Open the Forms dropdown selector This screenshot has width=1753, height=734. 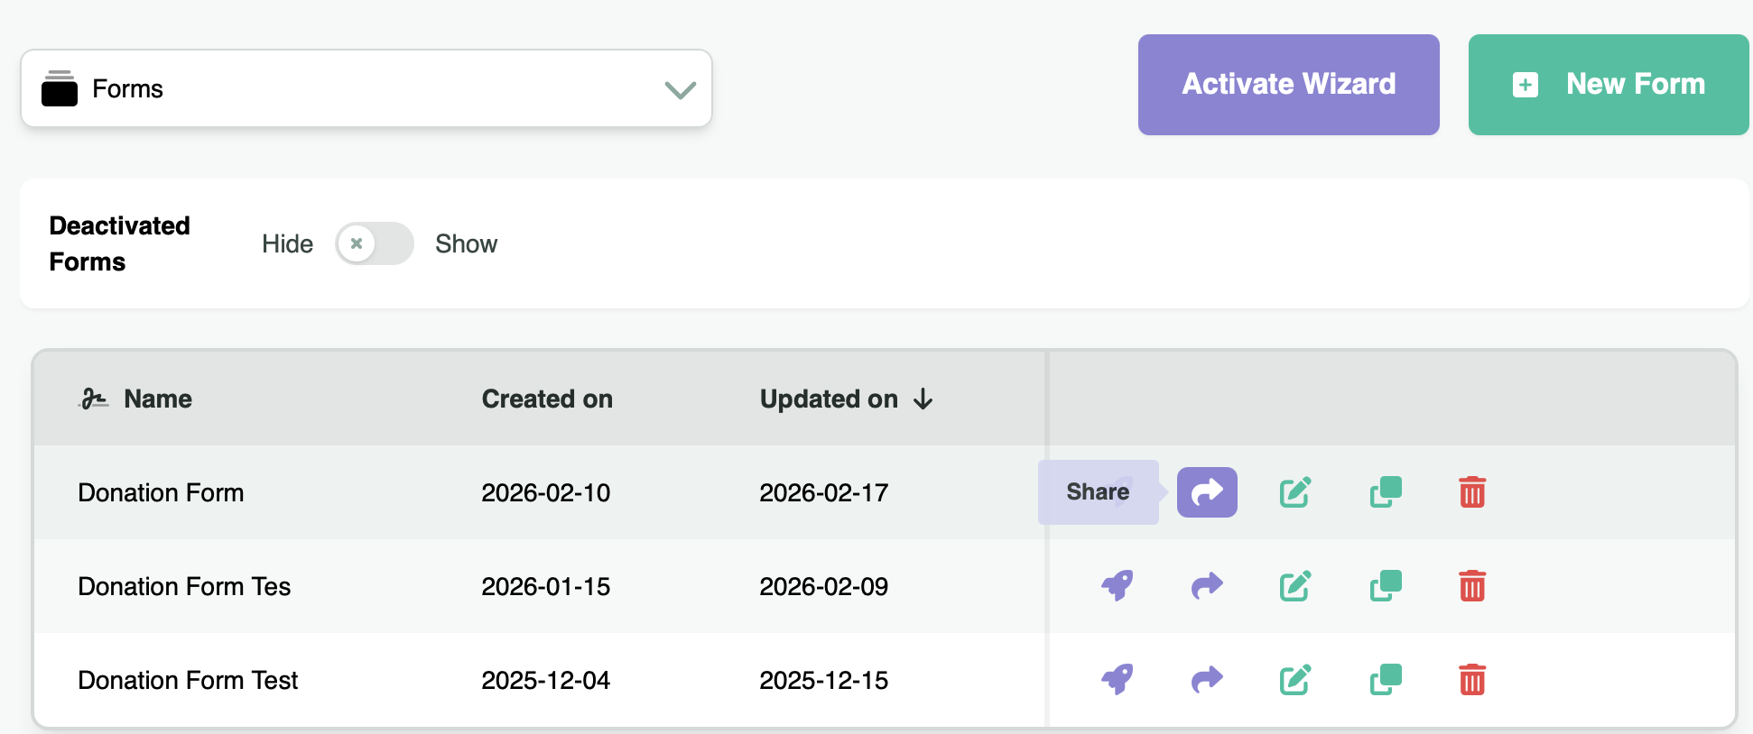point(366,88)
